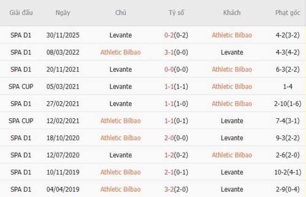Viewport: 306px width, 197px height.
Task: Click Athletic Bilbao in the 12/07/2025 row
Action: [x=232, y=155]
